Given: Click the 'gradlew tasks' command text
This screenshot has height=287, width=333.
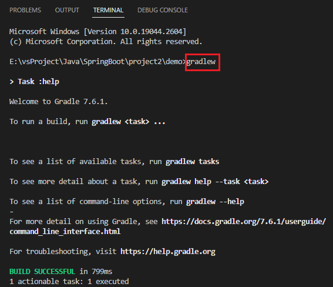Looking at the screenshot, I should 192,162.
